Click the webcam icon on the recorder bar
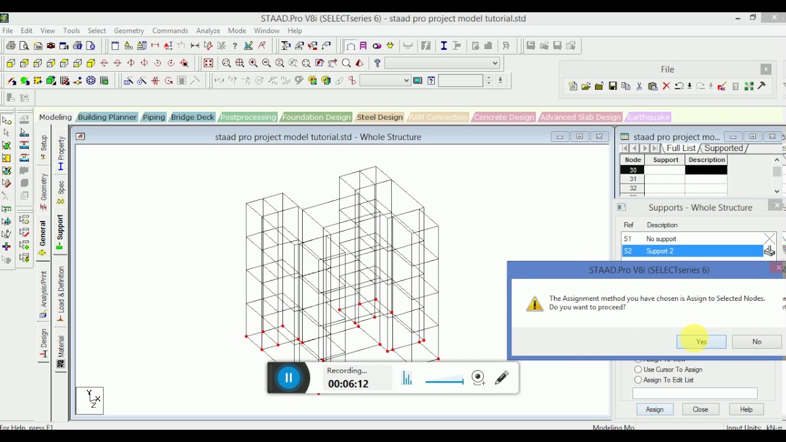The height and width of the screenshot is (442, 786). pyautogui.click(x=478, y=378)
